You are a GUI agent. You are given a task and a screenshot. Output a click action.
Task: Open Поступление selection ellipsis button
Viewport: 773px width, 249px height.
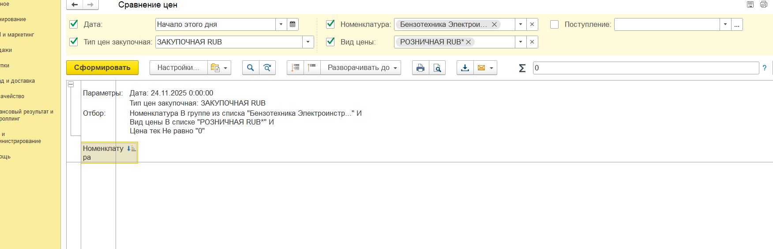click(x=737, y=24)
